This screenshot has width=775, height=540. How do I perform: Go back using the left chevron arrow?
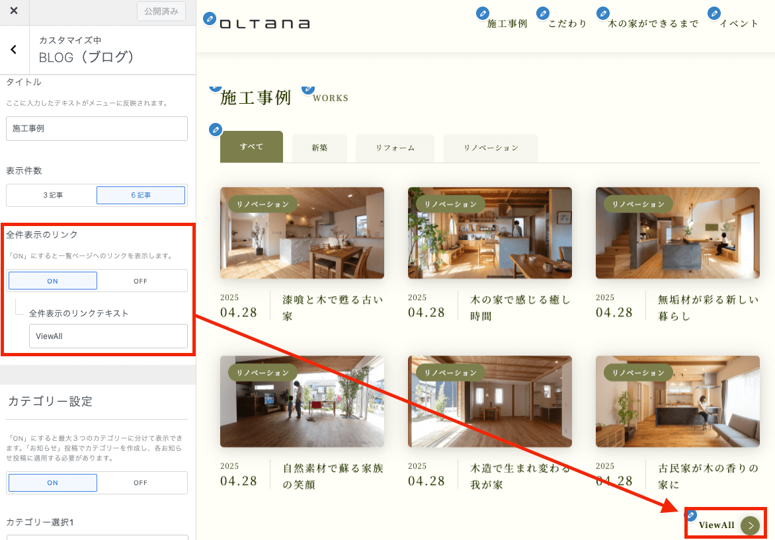[14, 50]
